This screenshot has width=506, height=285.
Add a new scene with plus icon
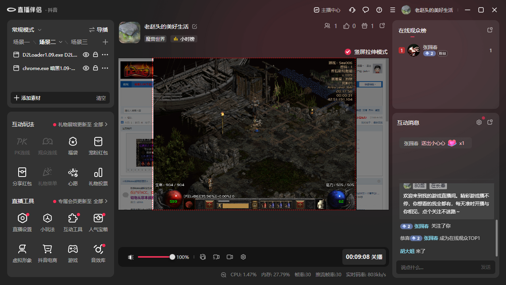pyautogui.click(x=105, y=42)
